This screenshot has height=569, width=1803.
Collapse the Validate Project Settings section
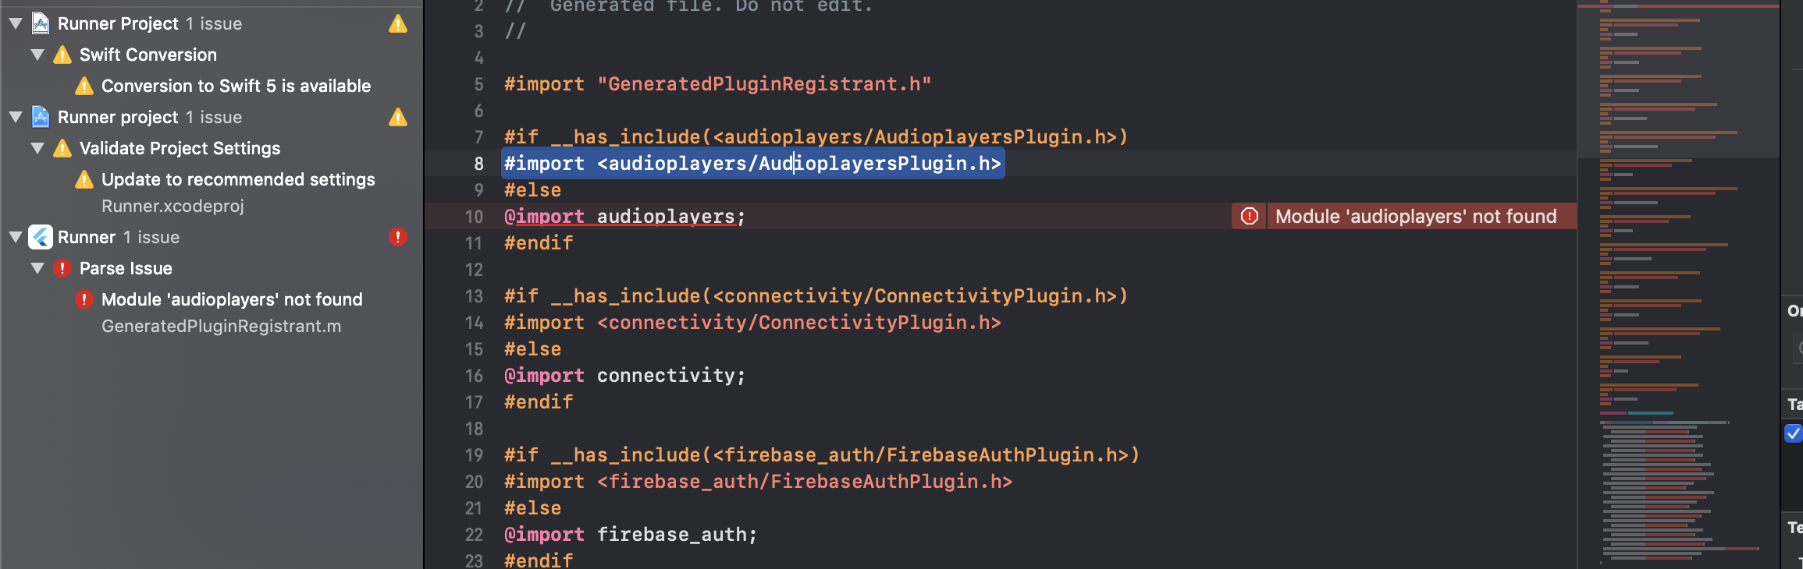click(37, 148)
